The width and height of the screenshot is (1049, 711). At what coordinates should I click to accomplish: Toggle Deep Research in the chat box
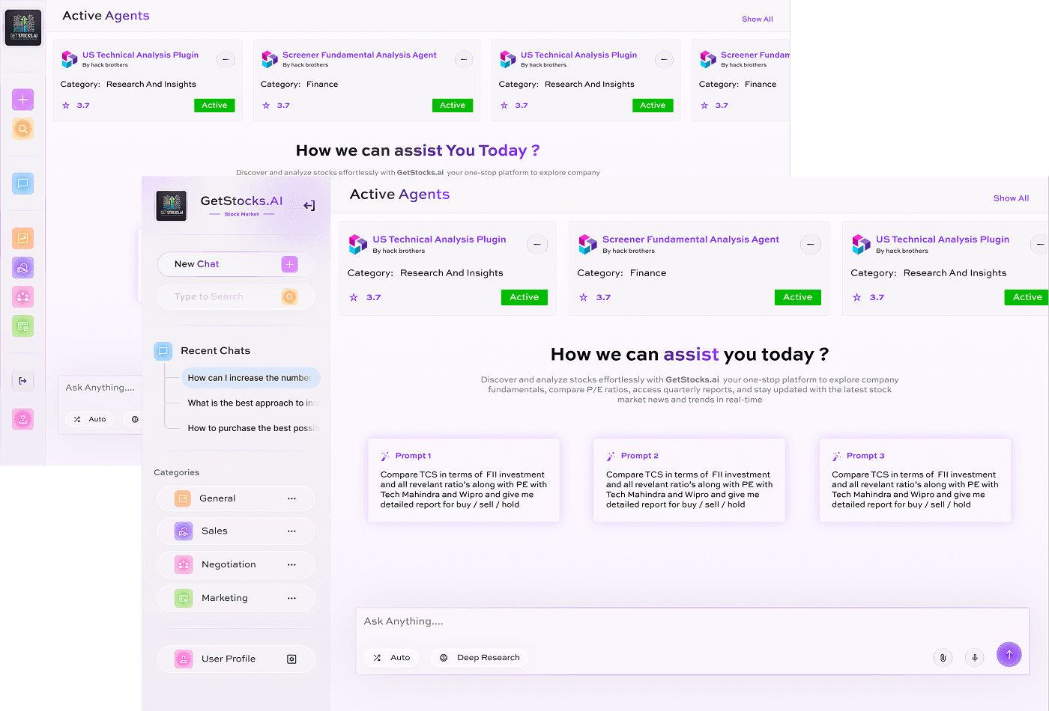pos(480,658)
